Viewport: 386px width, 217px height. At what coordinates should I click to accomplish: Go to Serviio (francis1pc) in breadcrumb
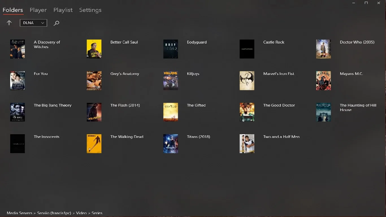click(54, 213)
